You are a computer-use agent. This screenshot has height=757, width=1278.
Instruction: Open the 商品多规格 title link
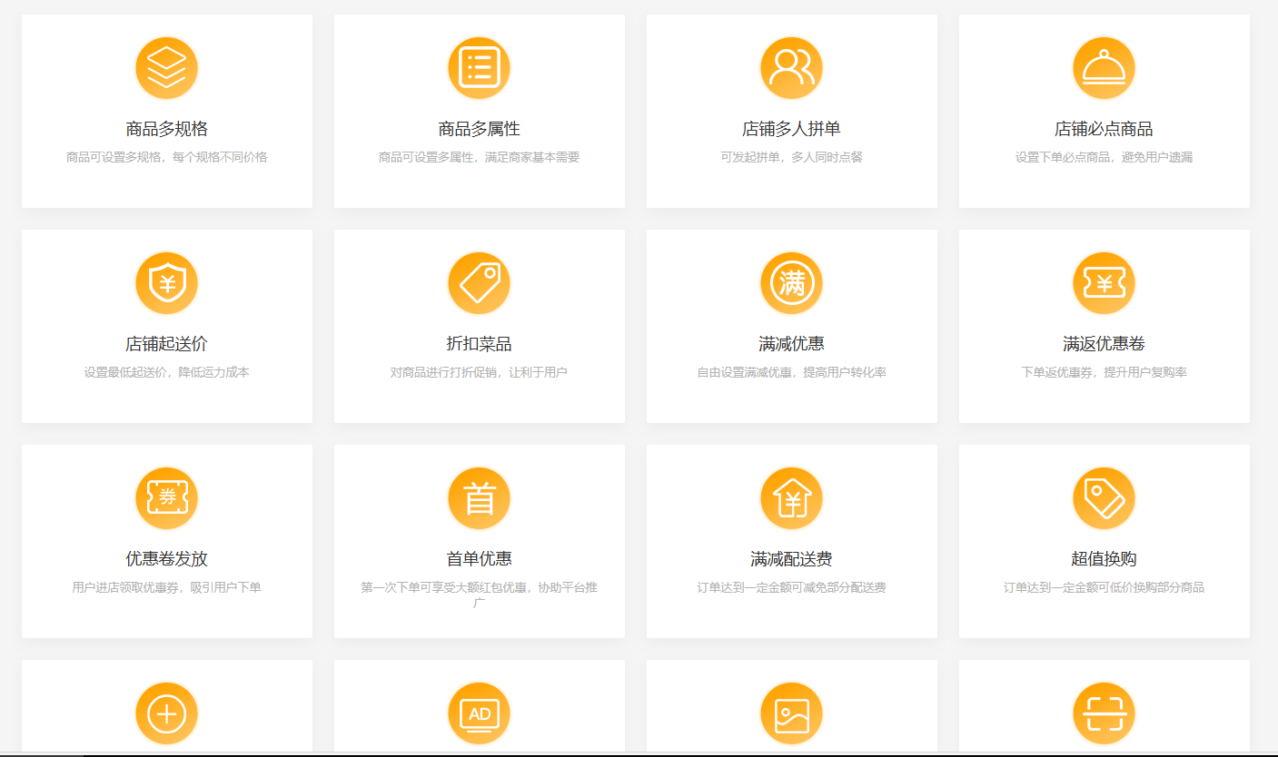(x=166, y=129)
